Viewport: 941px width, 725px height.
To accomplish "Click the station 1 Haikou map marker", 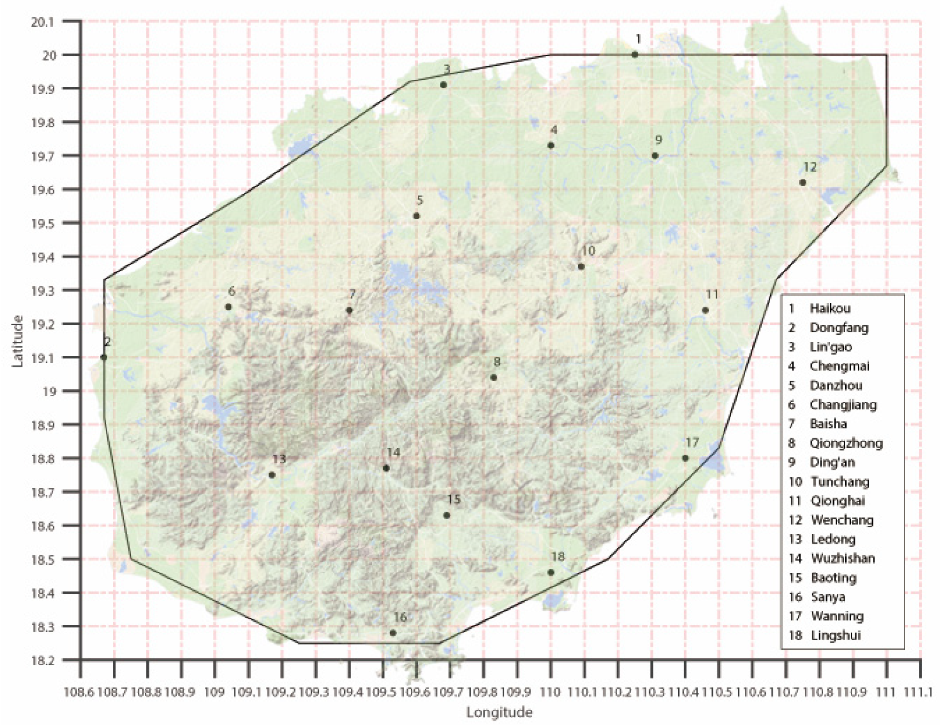I will (635, 55).
